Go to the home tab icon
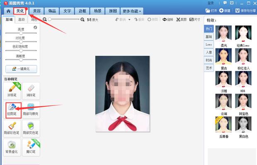Viewport: 257px width, 165px height. (8, 11)
